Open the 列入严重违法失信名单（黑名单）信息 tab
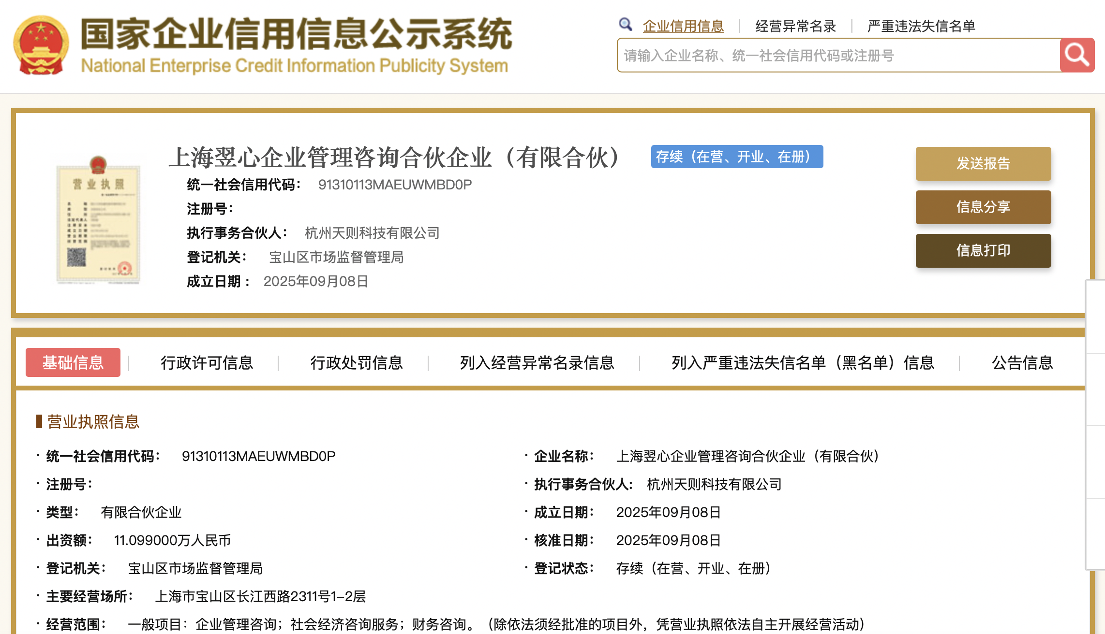Image resolution: width=1105 pixels, height=634 pixels. 802,362
